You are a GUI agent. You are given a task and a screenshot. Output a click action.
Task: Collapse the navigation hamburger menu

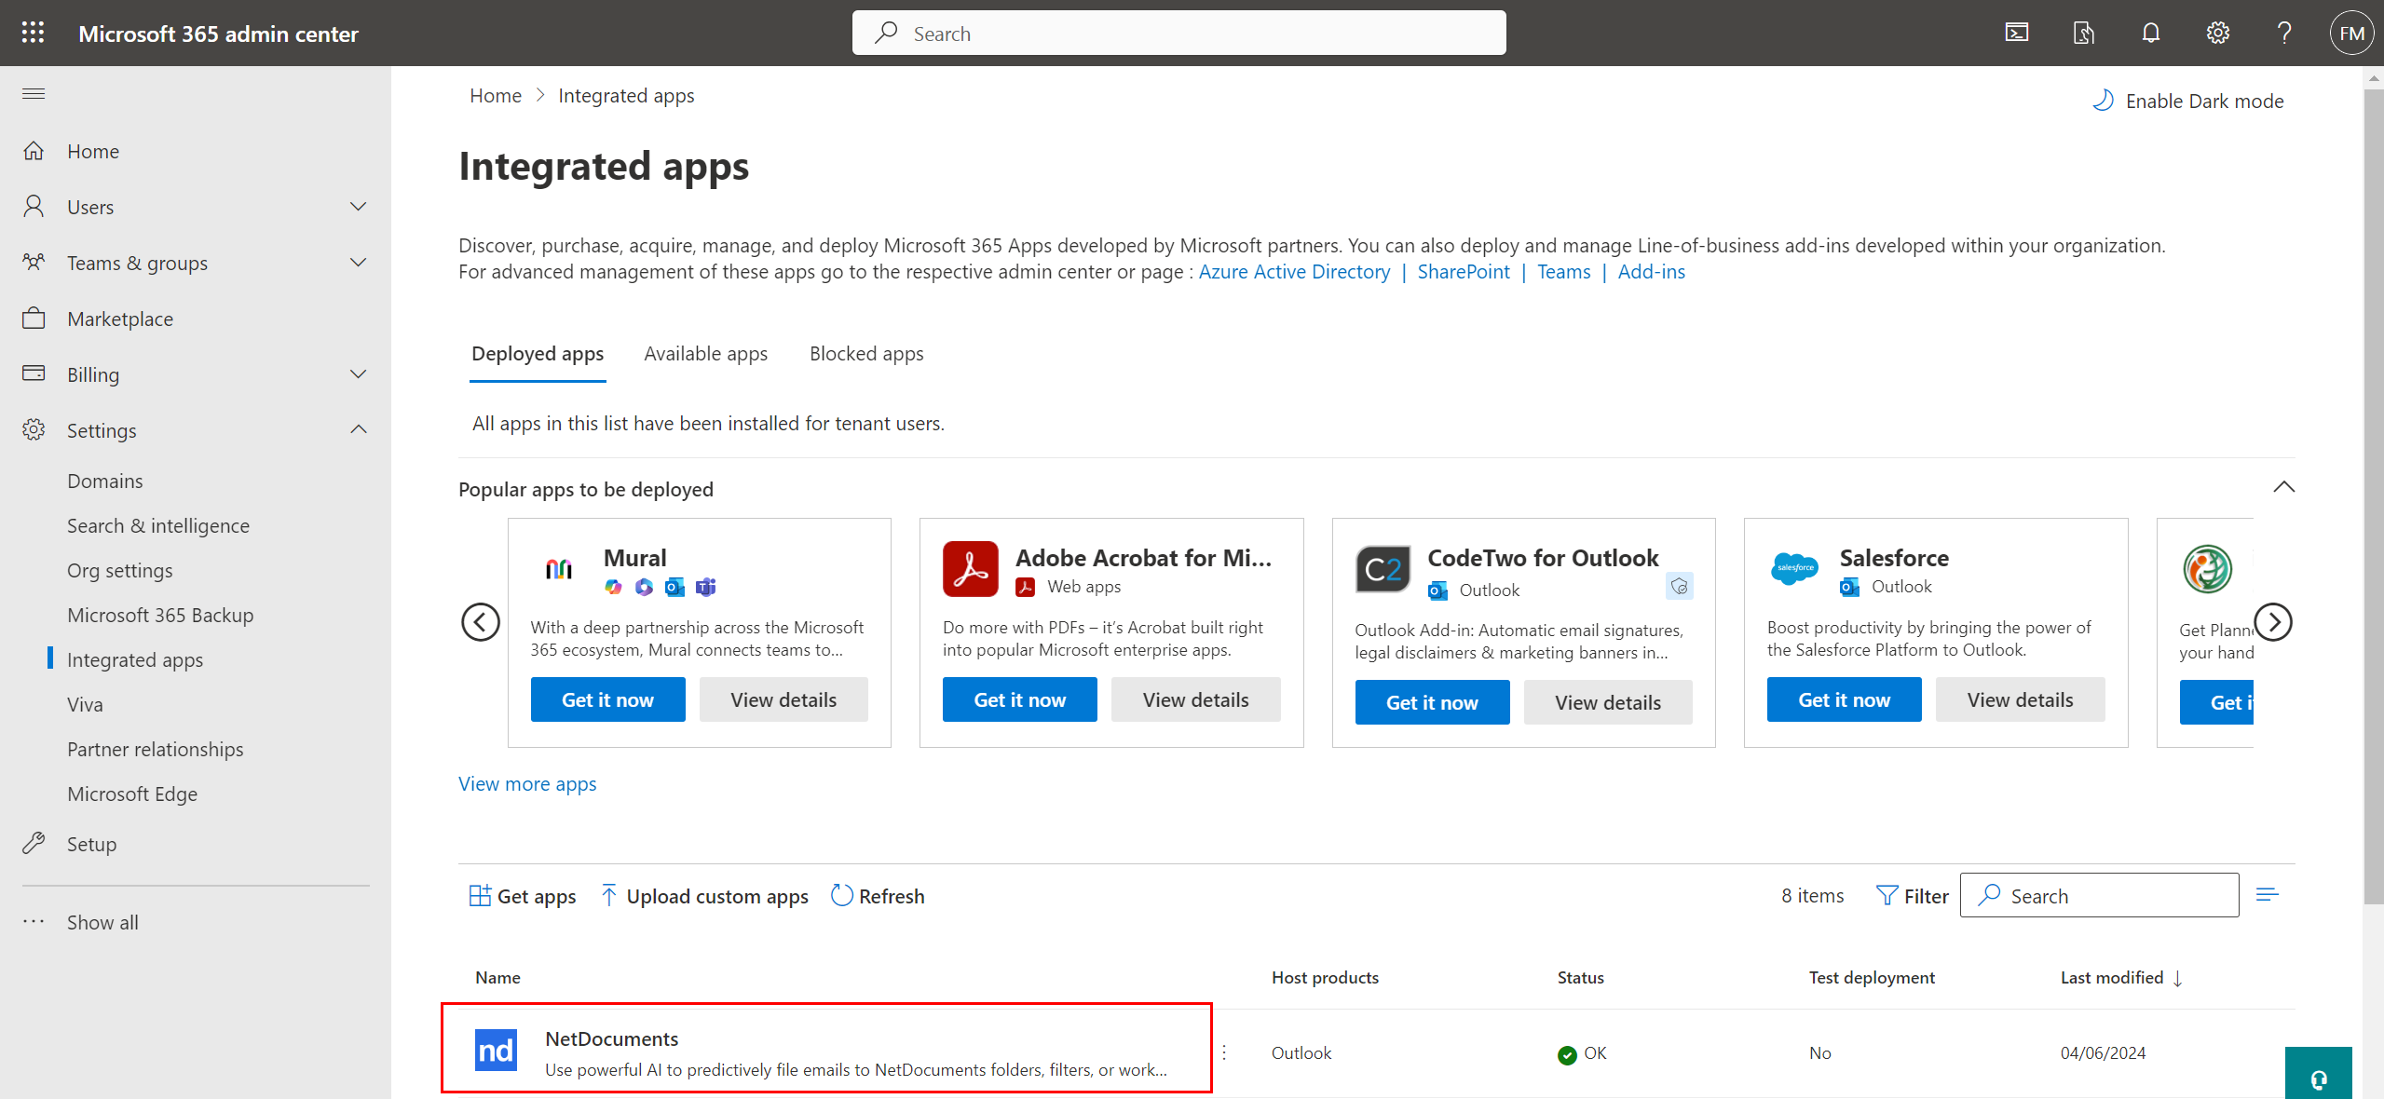(34, 93)
